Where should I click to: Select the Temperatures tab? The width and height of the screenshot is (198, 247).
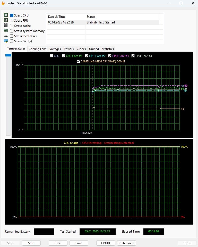click(16, 48)
